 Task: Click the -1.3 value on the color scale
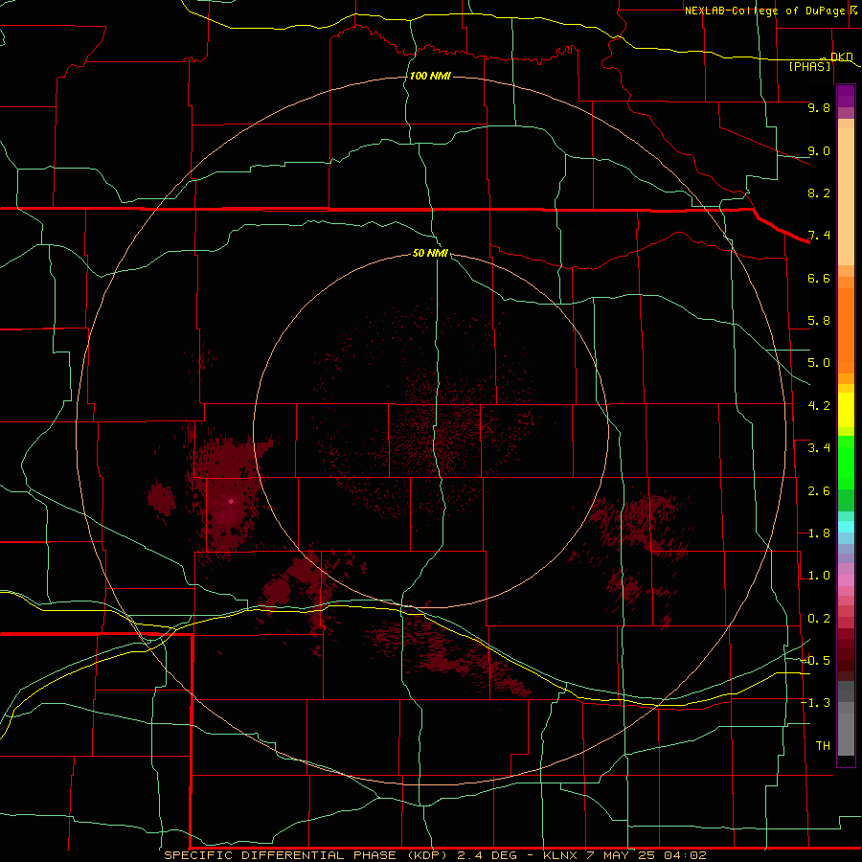pos(816,703)
